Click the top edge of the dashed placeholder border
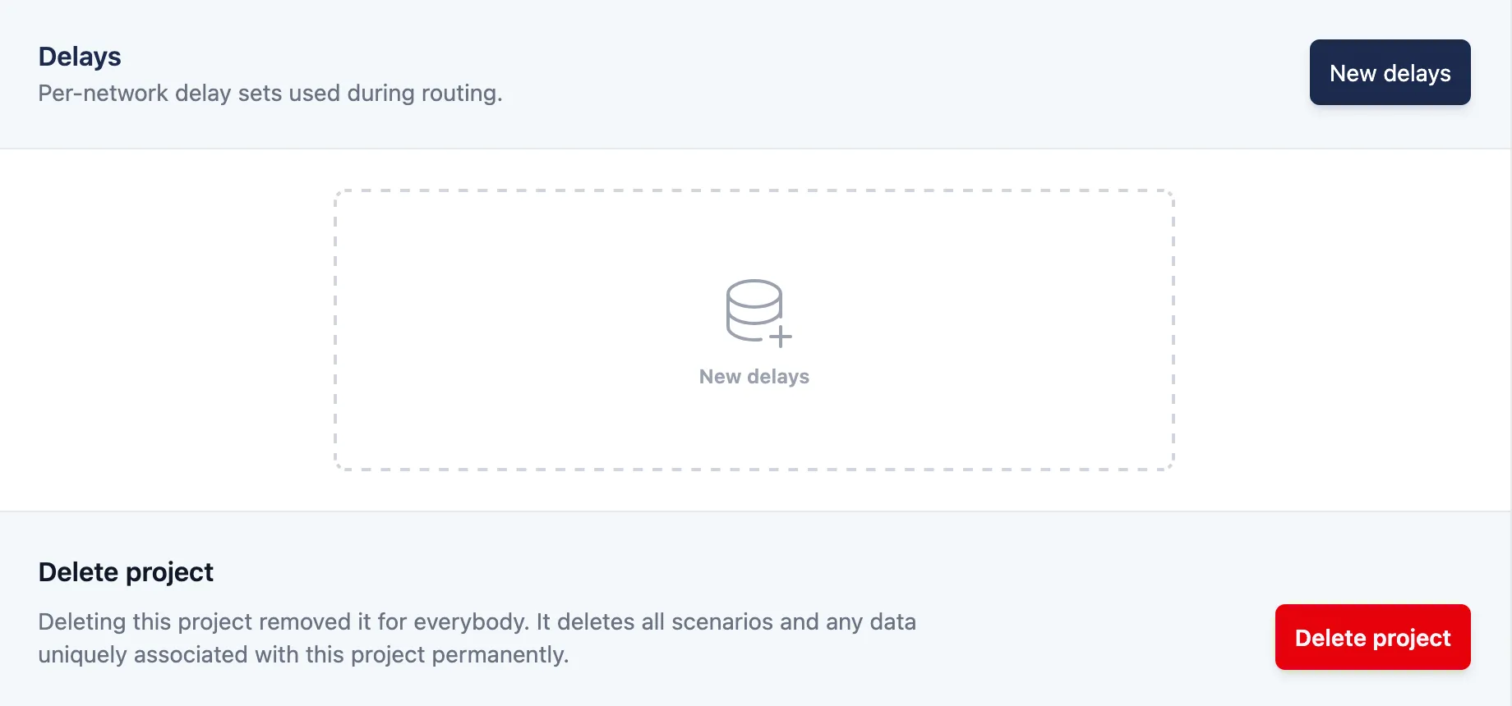1512x706 pixels. click(754, 190)
